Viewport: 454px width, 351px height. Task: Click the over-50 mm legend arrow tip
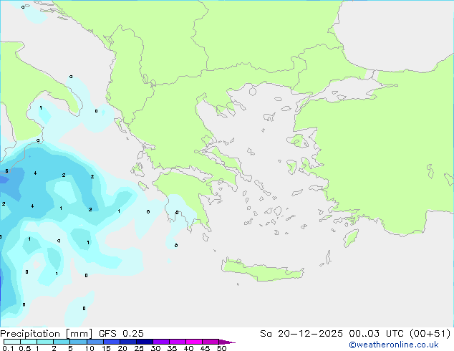tap(227, 342)
